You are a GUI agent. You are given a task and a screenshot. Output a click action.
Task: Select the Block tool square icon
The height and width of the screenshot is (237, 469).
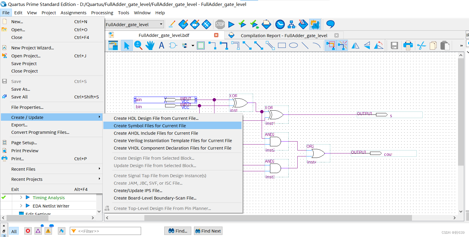[x=201, y=45]
